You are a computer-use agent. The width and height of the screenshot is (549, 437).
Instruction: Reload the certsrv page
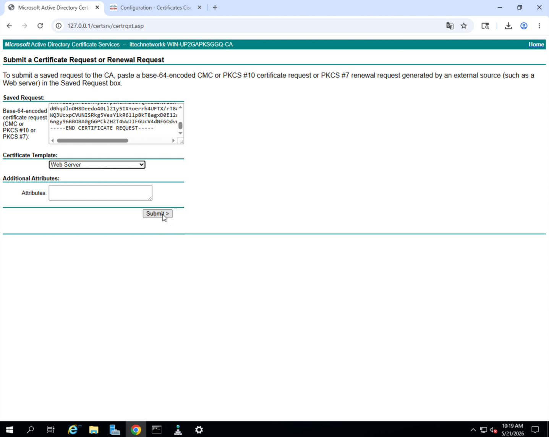pyautogui.click(x=40, y=26)
